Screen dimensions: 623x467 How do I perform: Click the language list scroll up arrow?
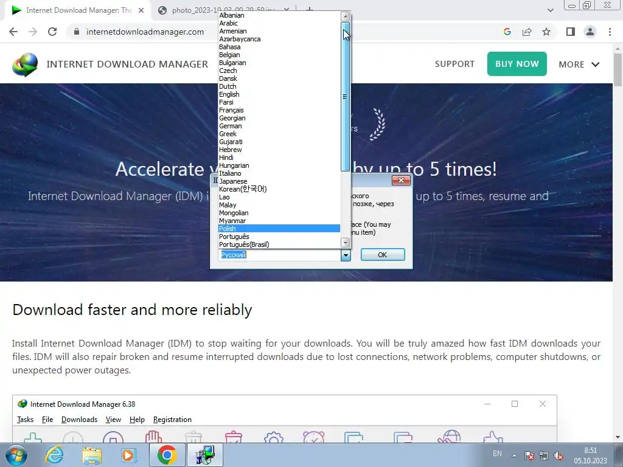(x=346, y=16)
